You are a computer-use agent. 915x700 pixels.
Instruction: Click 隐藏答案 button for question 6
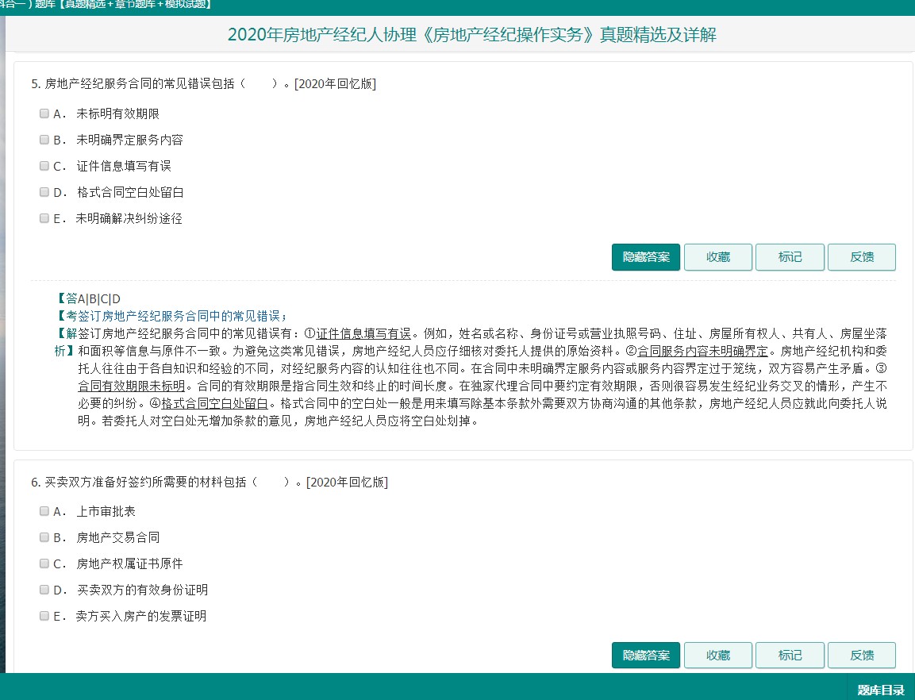click(x=645, y=656)
